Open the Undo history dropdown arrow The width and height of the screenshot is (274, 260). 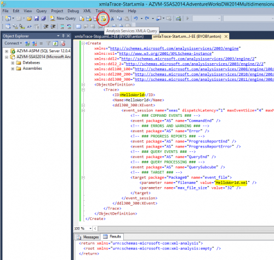tap(141, 19)
